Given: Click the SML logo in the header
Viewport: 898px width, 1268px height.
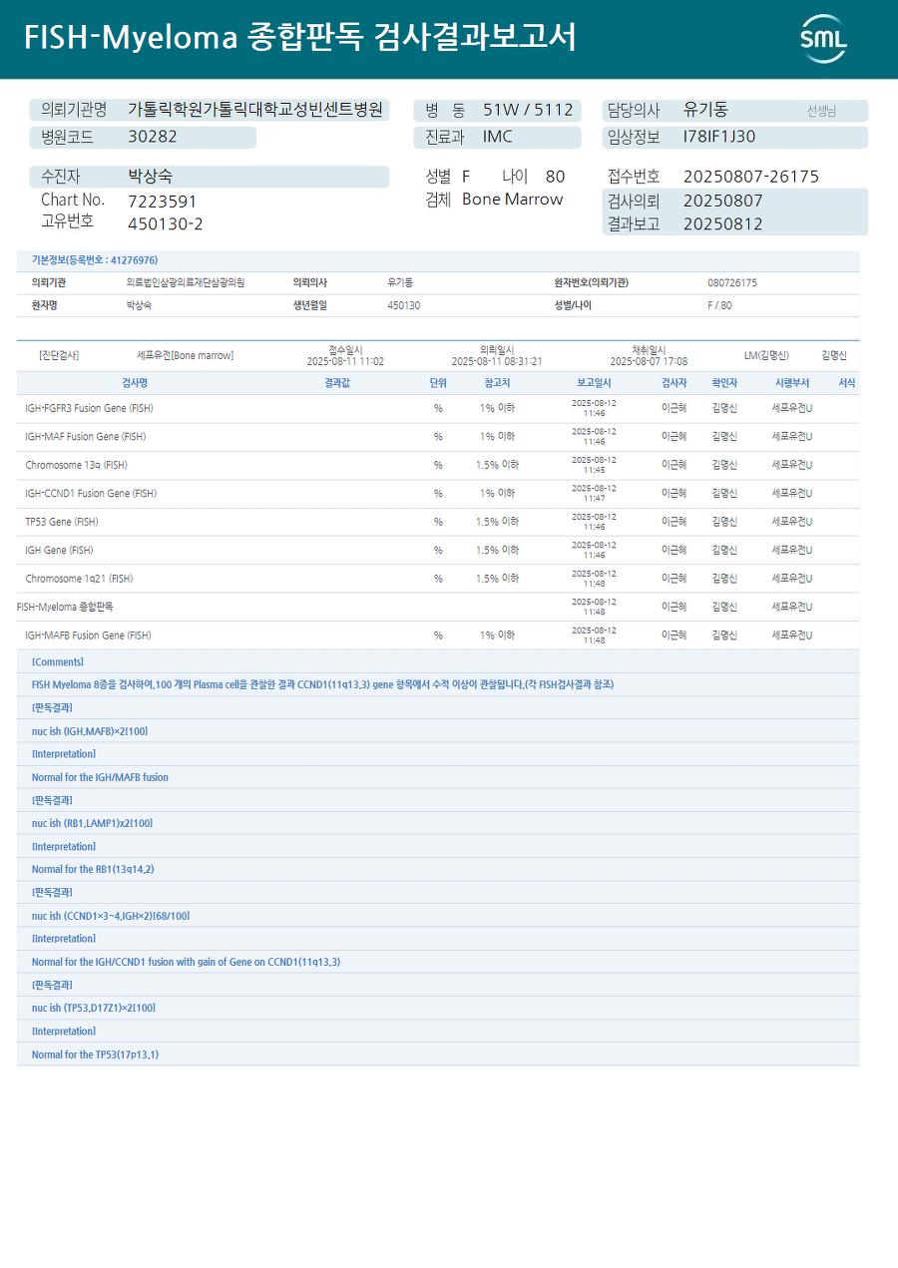Looking at the screenshot, I should click(x=823, y=39).
